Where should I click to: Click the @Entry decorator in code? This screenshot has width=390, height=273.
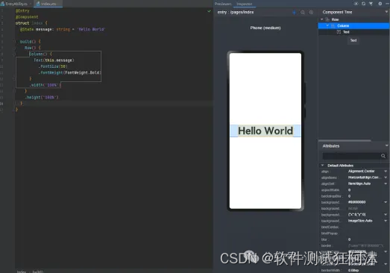[22, 10]
